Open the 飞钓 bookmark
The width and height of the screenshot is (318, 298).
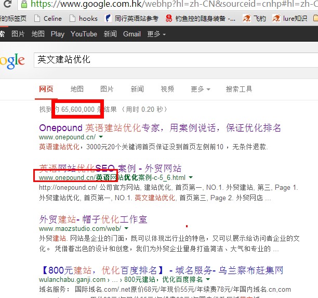pyautogui.click(x=254, y=19)
